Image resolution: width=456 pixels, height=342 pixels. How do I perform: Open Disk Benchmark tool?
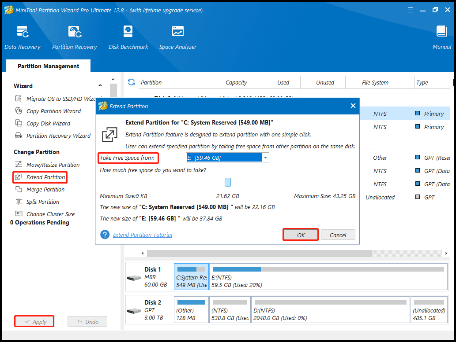pyautogui.click(x=128, y=38)
